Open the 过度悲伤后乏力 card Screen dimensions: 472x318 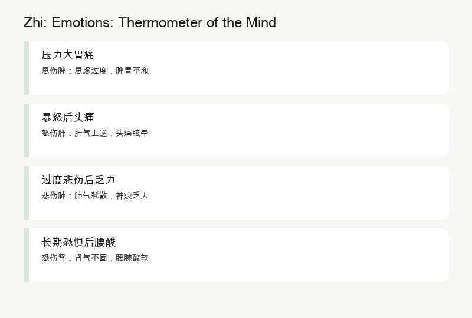[x=237, y=193]
